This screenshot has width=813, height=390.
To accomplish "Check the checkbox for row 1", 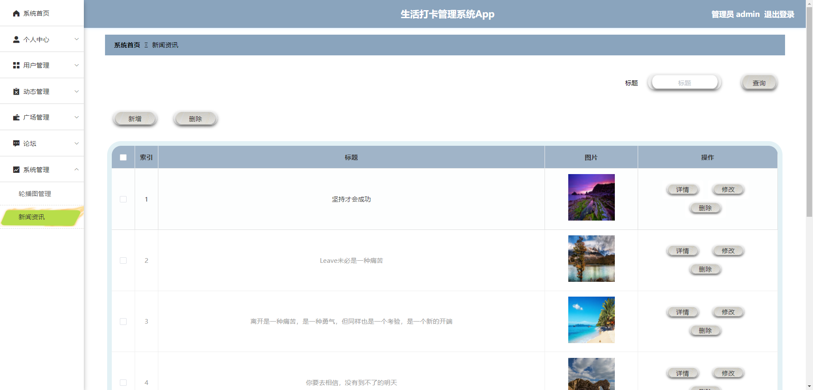I will click(x=123, y=199).
